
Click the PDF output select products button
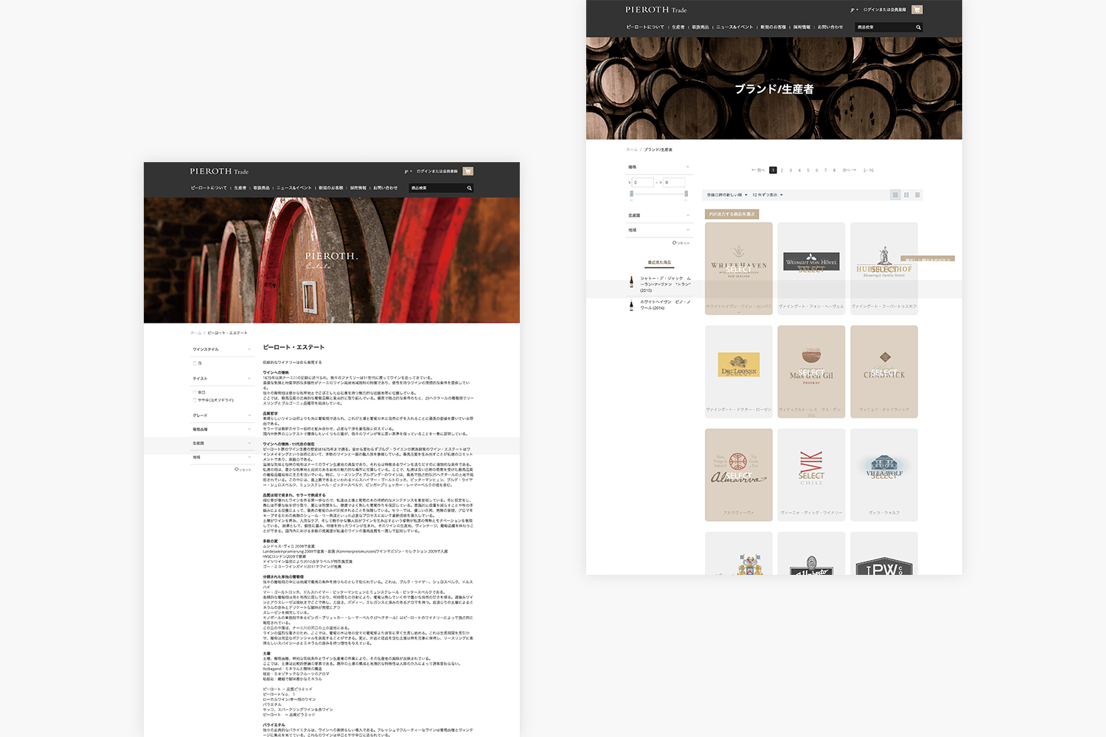point(731,214)
